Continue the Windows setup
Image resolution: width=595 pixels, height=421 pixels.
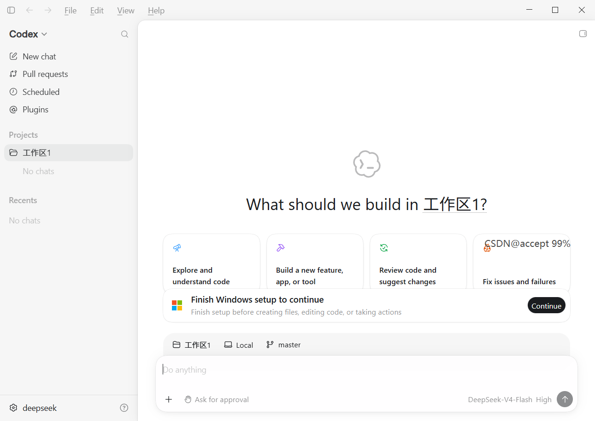546,305
